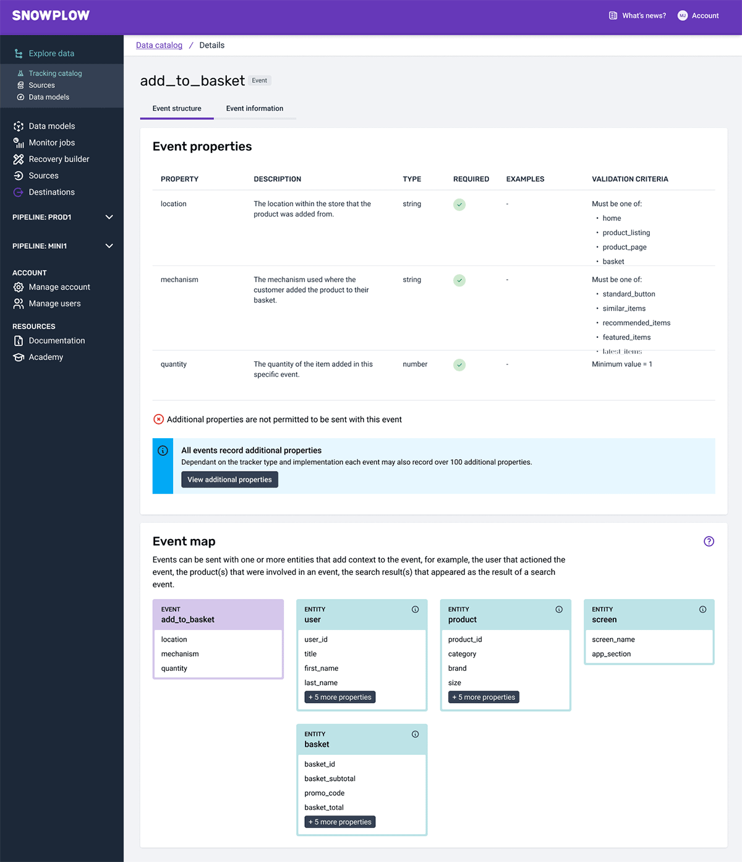Click info icon on user entity card
Screen dimensions: 742x862
415,610
